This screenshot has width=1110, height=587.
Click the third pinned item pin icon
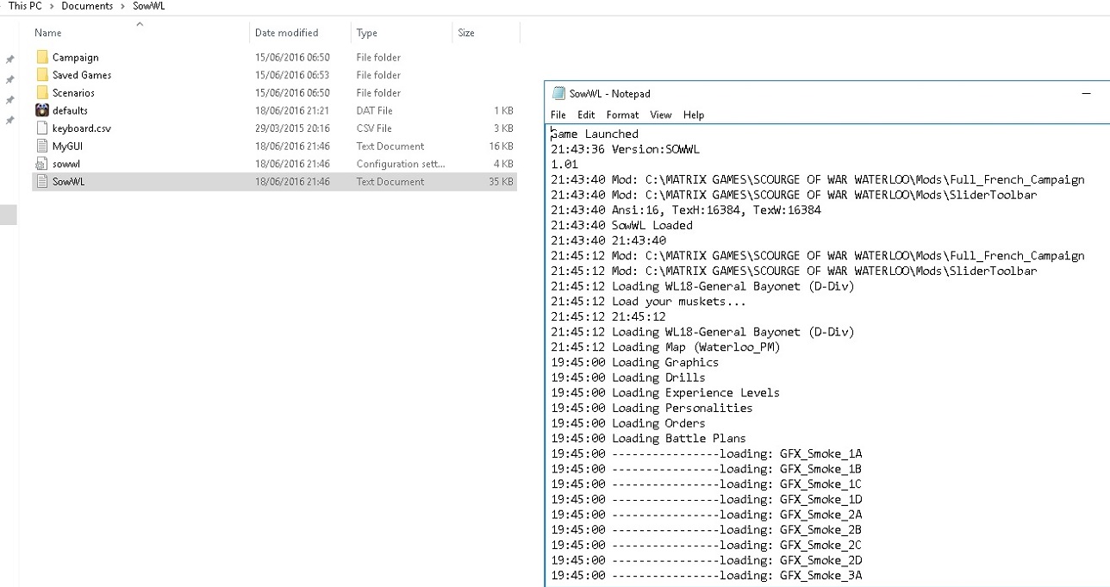point(9,100)
